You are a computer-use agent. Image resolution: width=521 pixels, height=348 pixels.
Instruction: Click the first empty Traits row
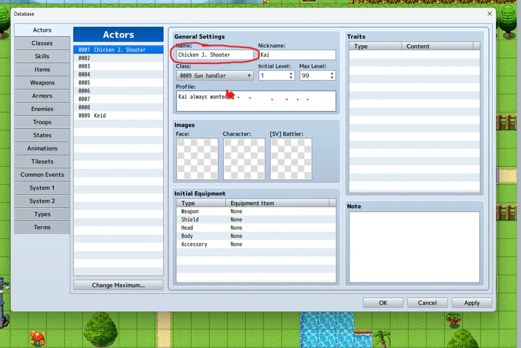click(x=414, y=54)
